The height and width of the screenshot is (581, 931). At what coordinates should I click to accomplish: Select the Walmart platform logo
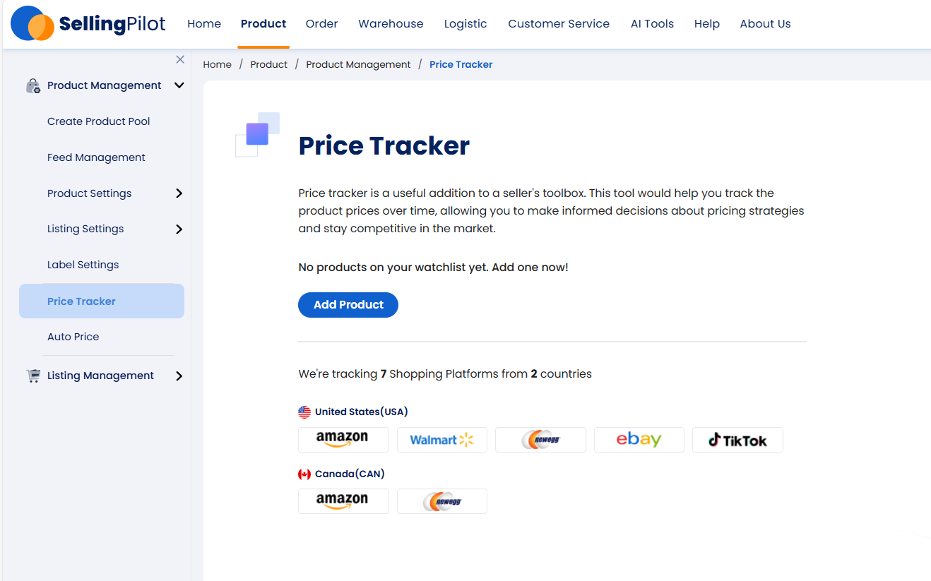click(x=442, y=440)
